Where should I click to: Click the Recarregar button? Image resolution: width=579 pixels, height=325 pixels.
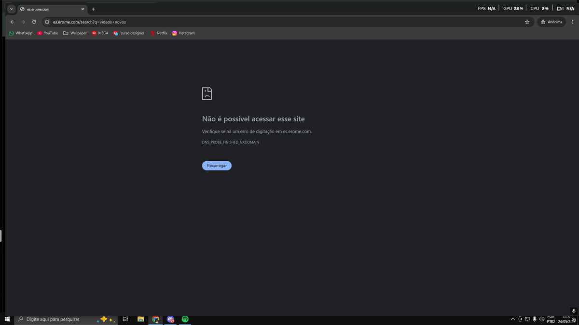coord(217,166)
